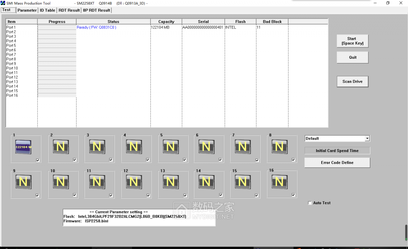Click the Serial column header
Viewport: 408px width, 249px height.
click(x=203, y=22)
